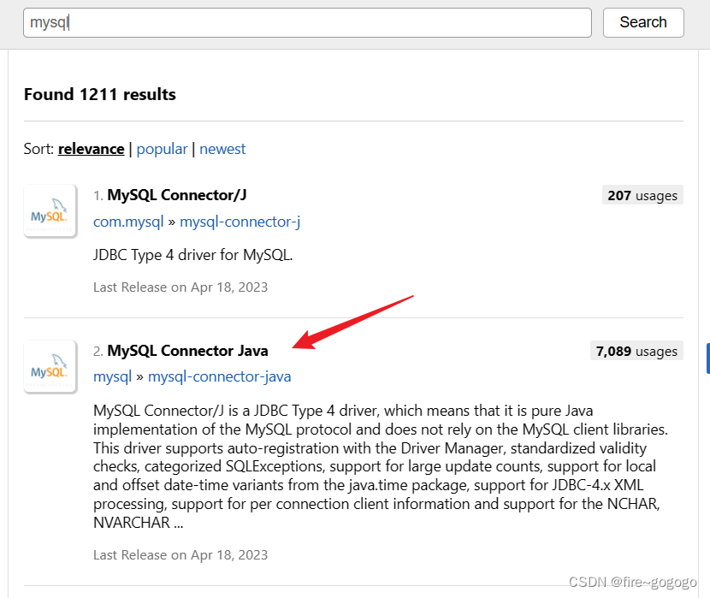Click the 7,089 usages badge
The width and height of the screenshot is (710, 598).
click(x=636, y=351)
